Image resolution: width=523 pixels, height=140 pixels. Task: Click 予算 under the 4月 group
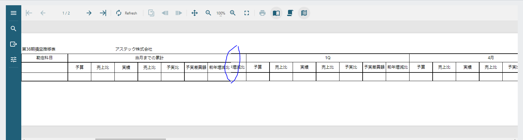421,67
